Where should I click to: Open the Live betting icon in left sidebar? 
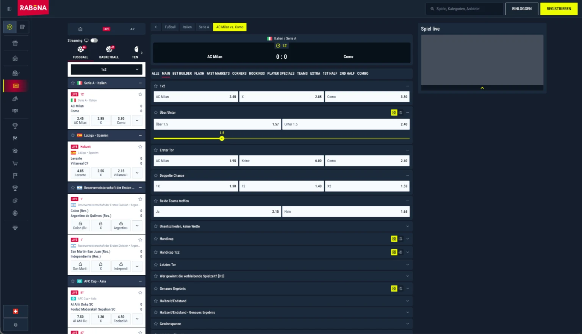(16, 86)
